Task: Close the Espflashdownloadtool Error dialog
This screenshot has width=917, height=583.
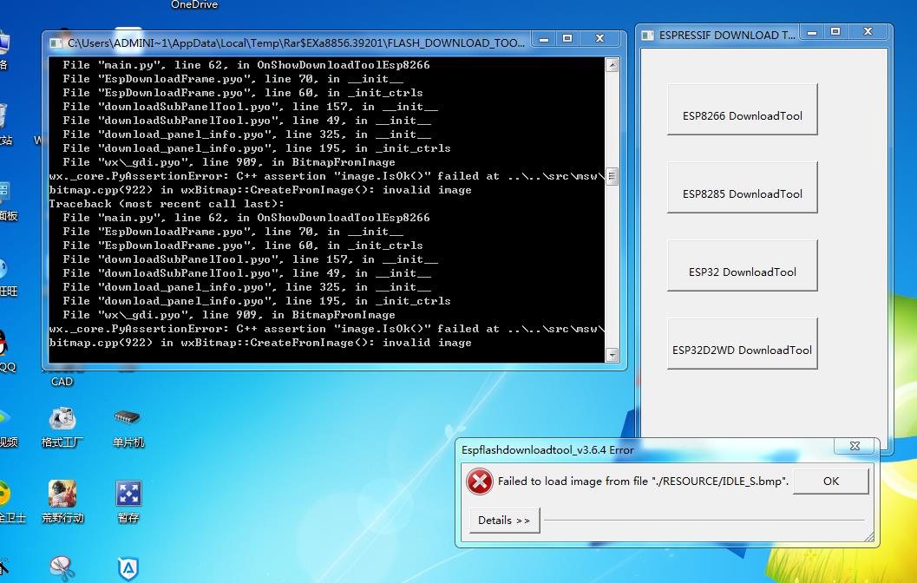Action: click(x=855, y=446)
